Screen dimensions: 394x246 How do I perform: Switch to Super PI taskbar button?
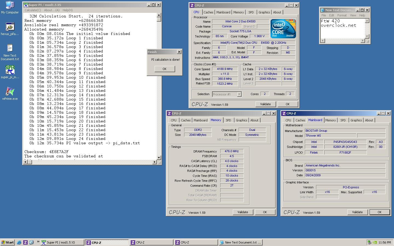(x=62, y=242)
